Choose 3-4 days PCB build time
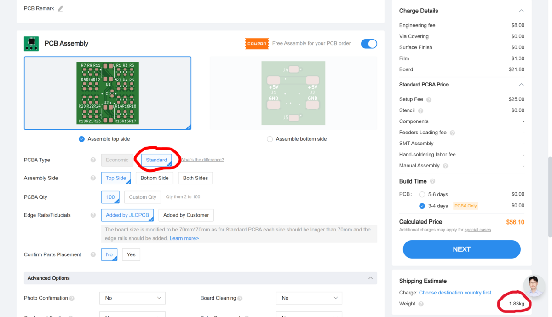 pyautogui.click(x=422, y=206)
